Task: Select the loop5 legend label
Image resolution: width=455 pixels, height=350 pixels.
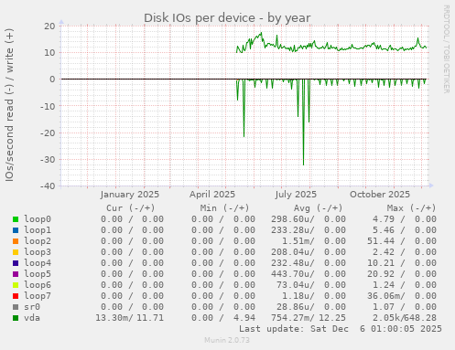Action: pos(38,274)
